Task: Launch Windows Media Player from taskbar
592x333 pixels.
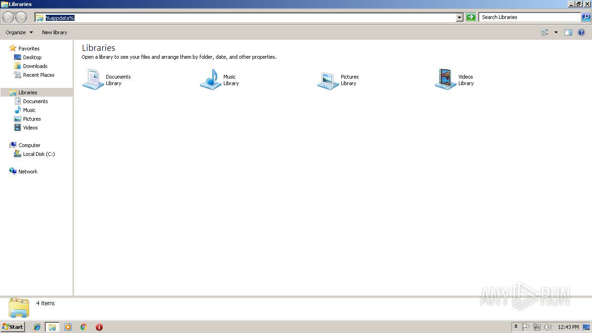Action: coord(68,327)
